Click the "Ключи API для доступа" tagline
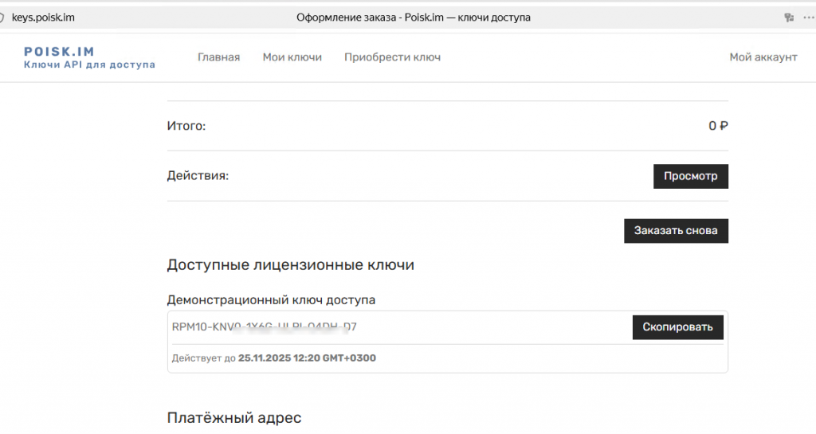 coord(89,65)
